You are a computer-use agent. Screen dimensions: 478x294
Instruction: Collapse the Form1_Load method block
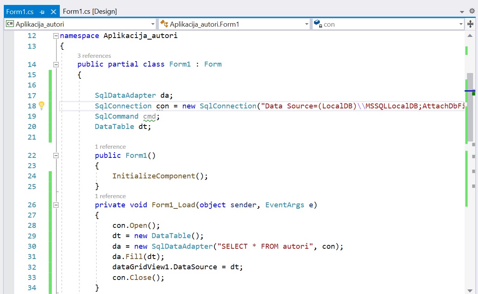[56, 205]
